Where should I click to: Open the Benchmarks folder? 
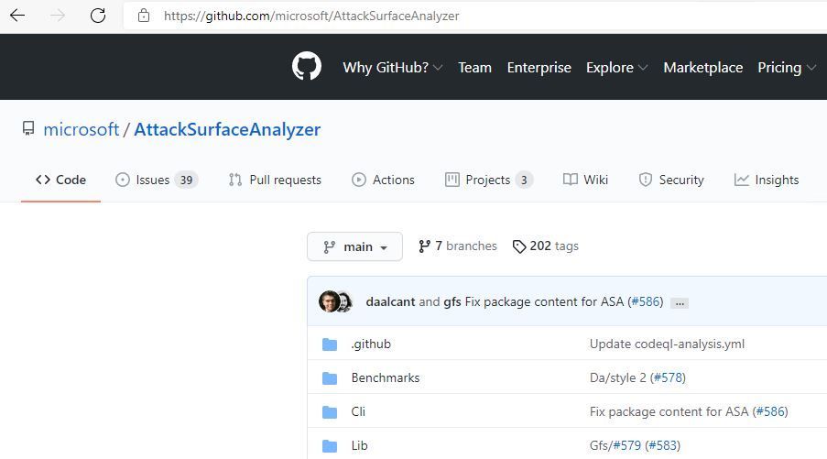point(386,377)
